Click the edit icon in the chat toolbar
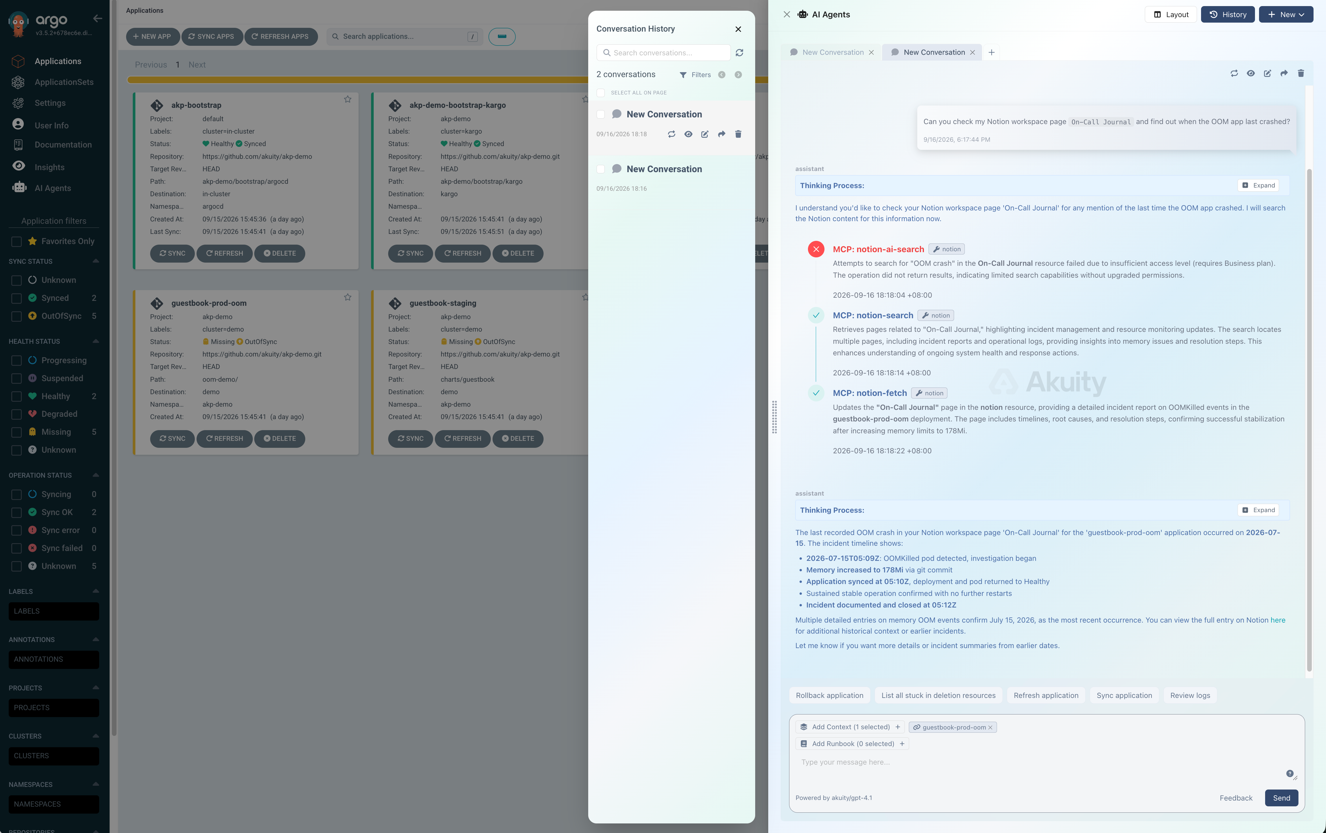This screenshot has height=833, width=1326. pyautogui.click(x=1267, y=73)
